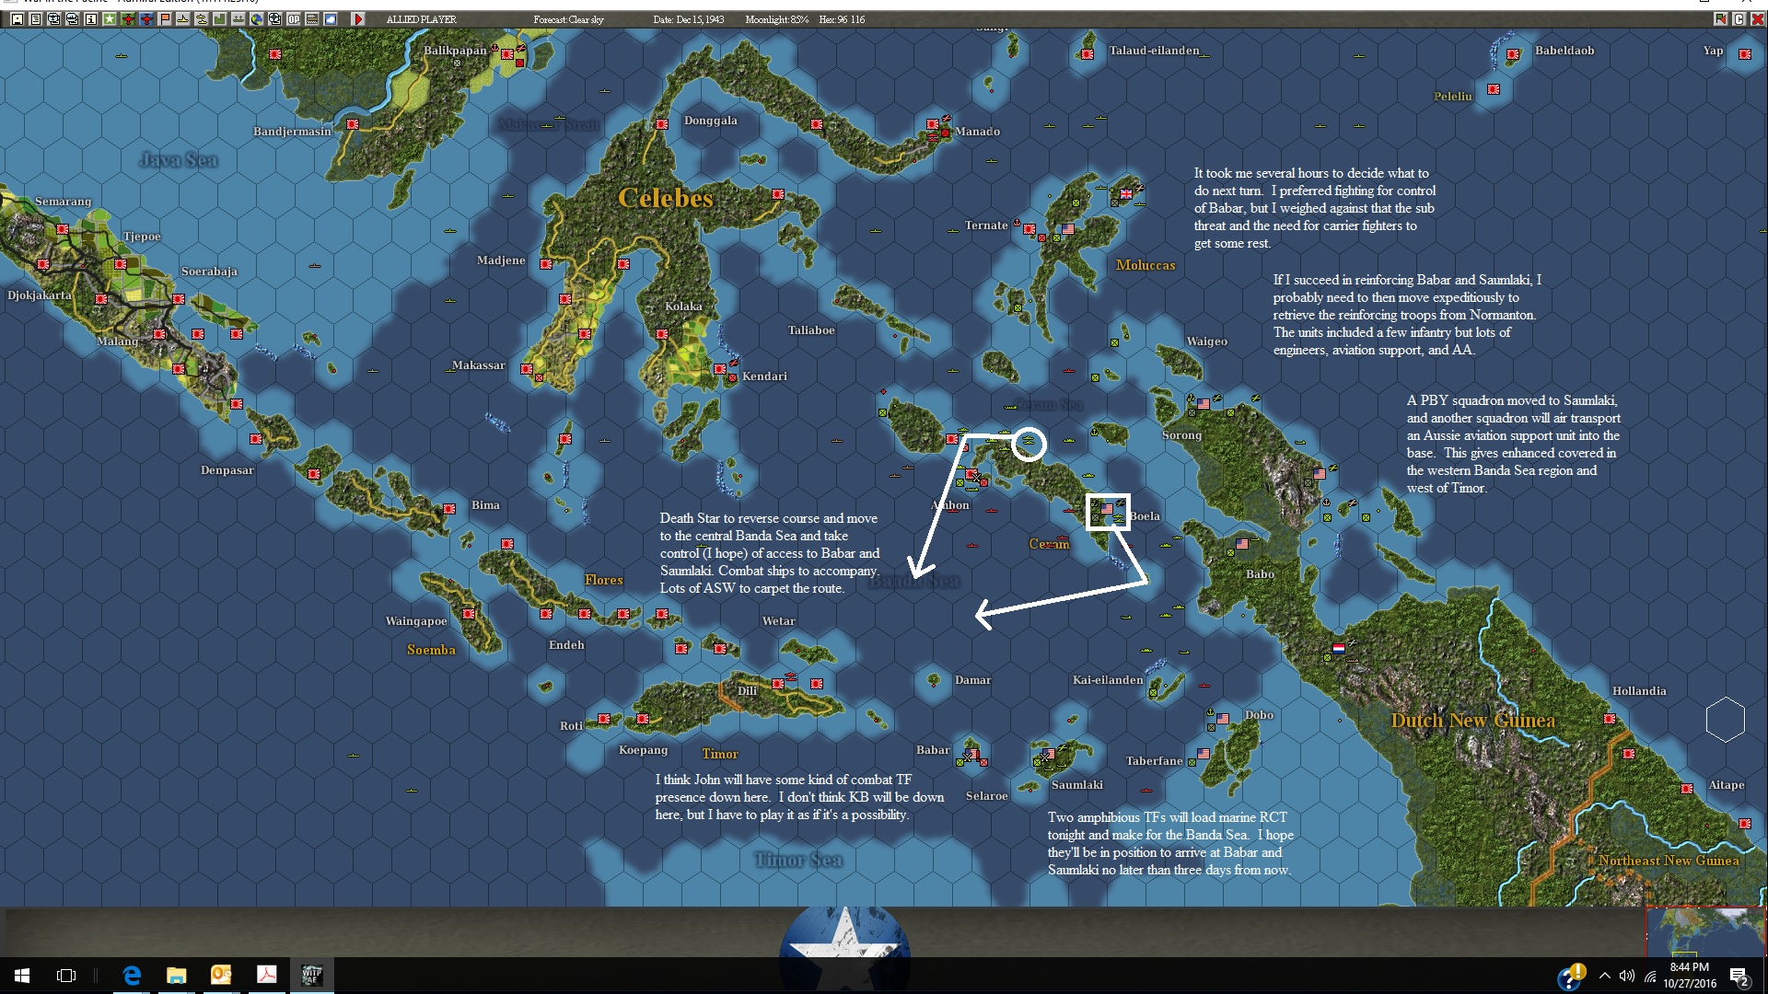Click the green factory industry icon
Viewport: 1768px width, 994px height.
pyautogui.click(x=220, y=18)
